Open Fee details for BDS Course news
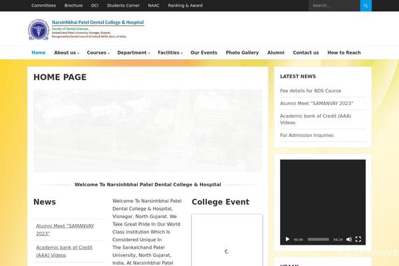 coord(311,91)
